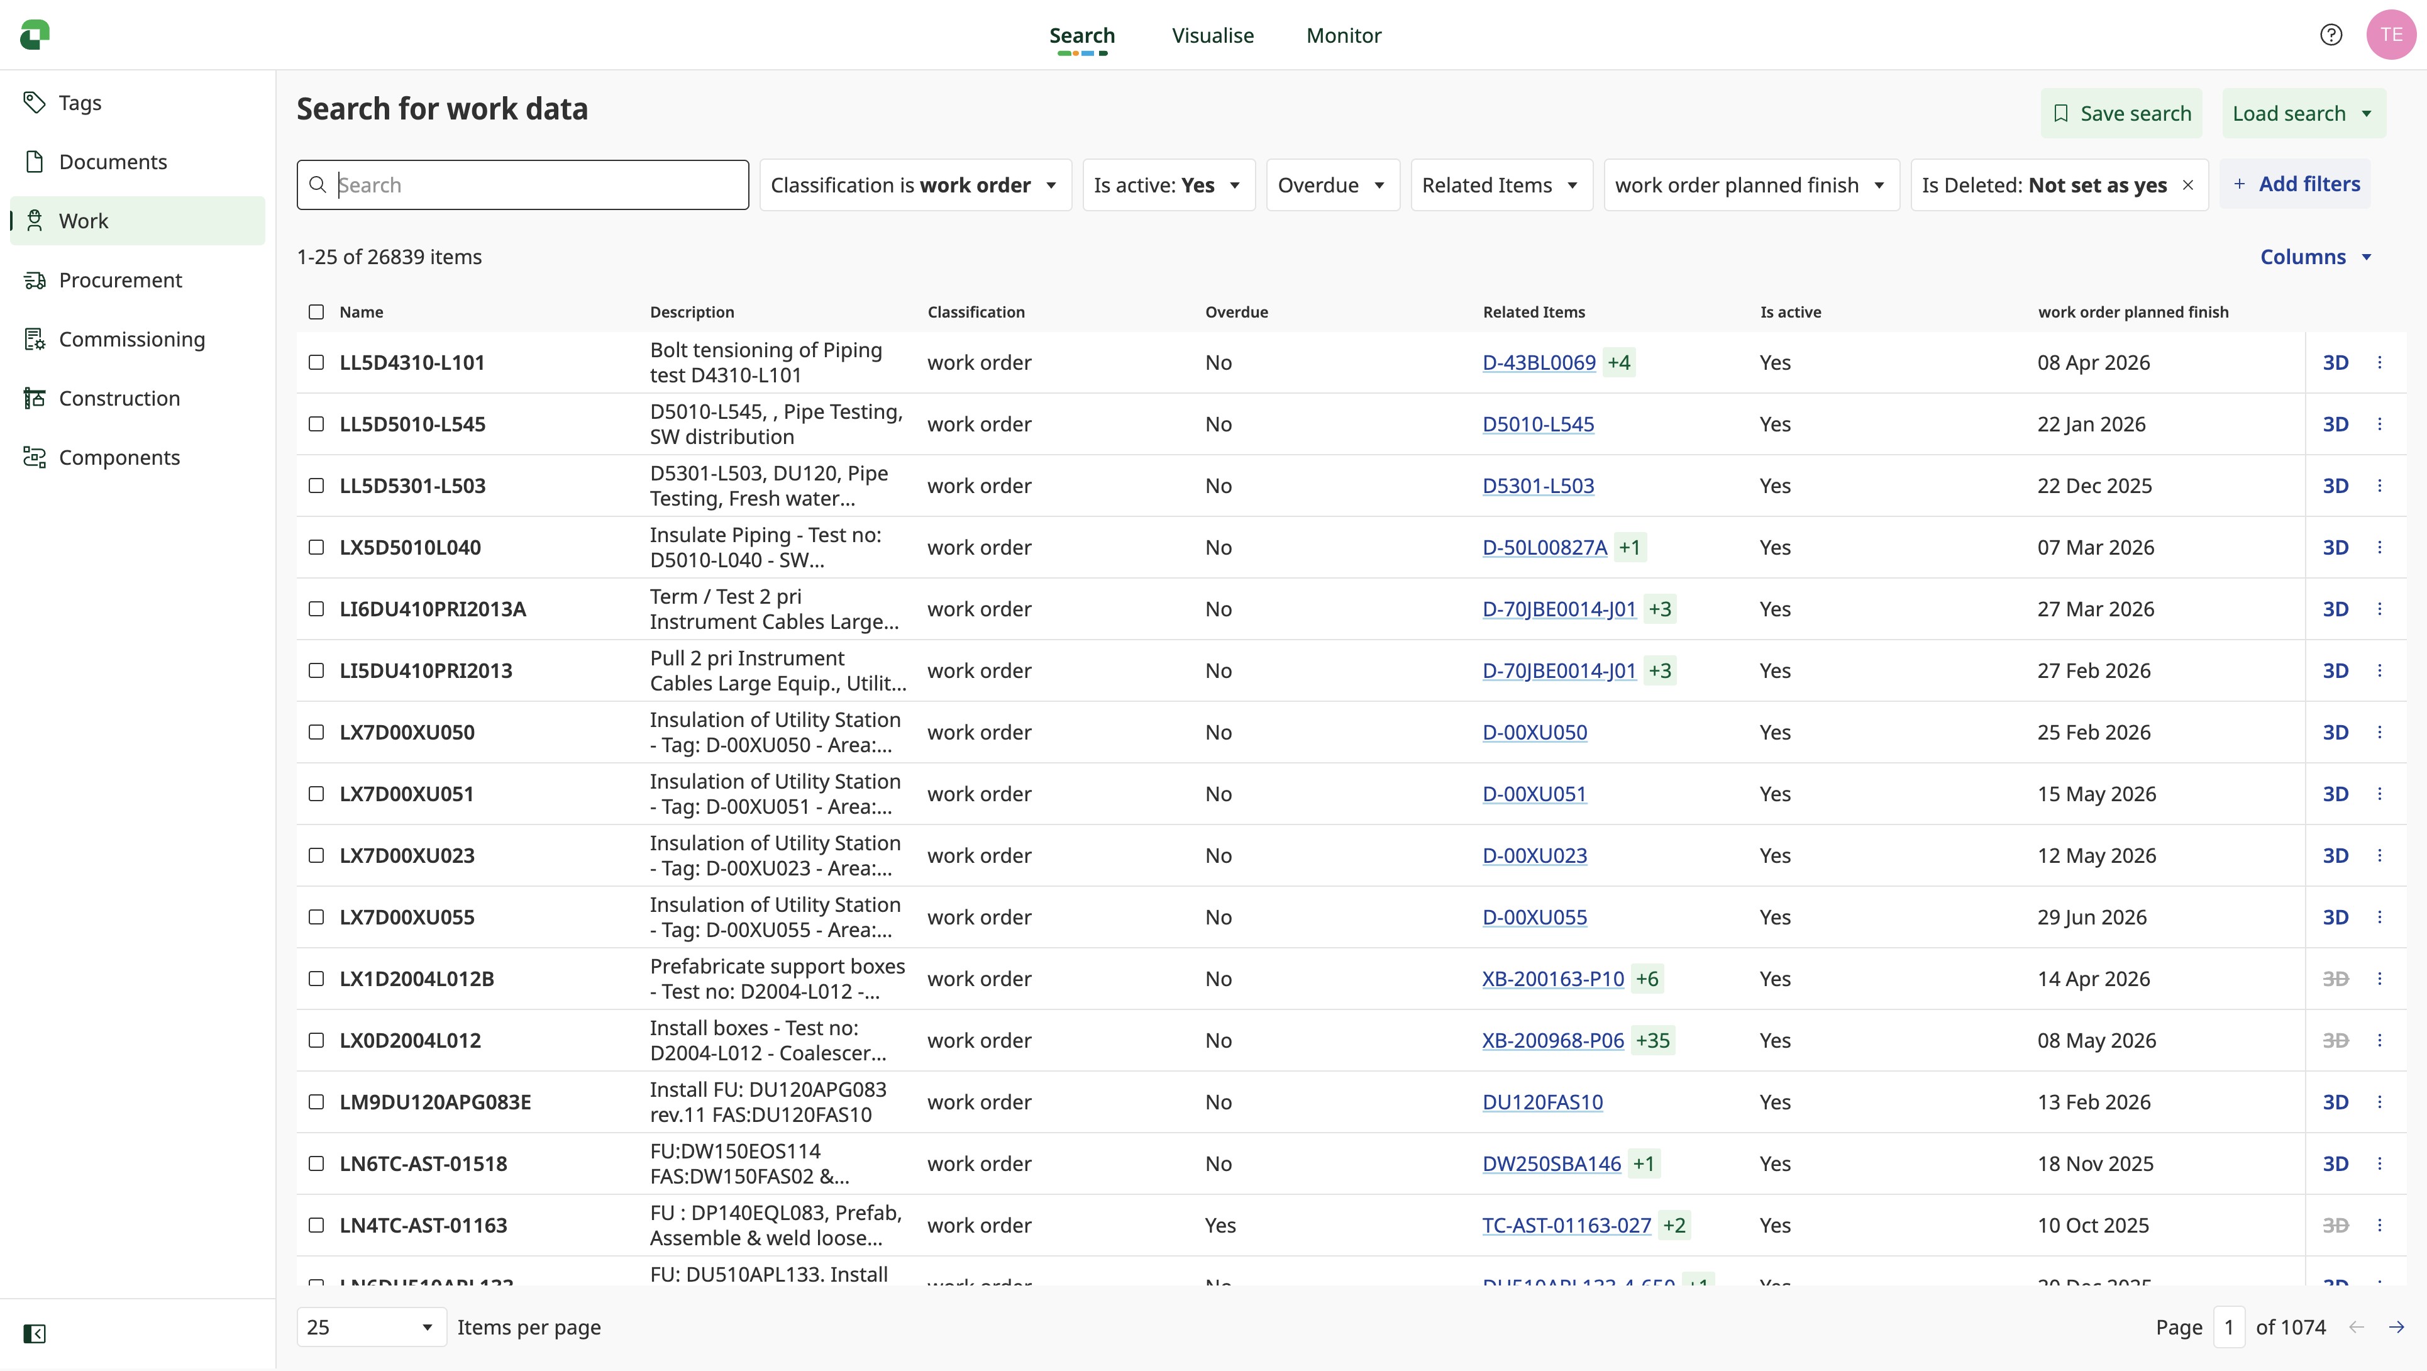Open Procurement from sidebar
Viewport: 2427px width, 1371px height.
click(x=119, y=280)
